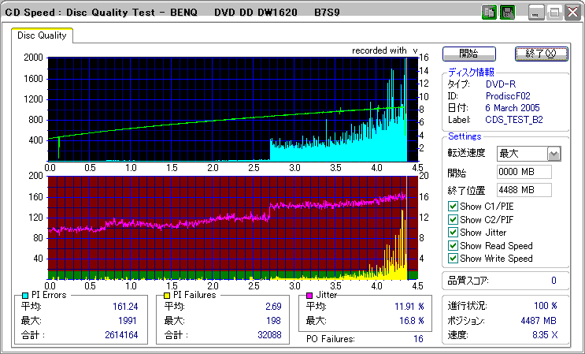Click the 終了(X) exit button
Viewport: 585px width, 354px height.
[x=542, y=54]
